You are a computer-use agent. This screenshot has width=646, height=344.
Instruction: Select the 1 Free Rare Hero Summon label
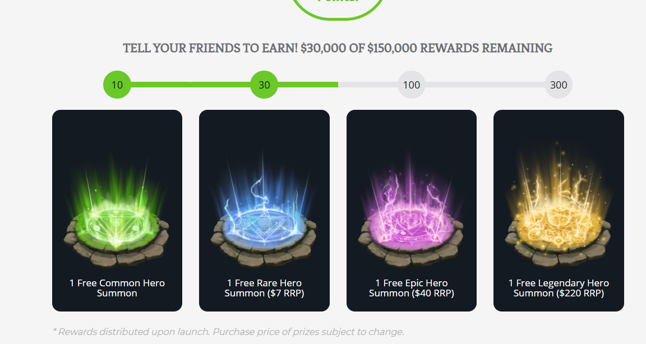tap(264, 288)
